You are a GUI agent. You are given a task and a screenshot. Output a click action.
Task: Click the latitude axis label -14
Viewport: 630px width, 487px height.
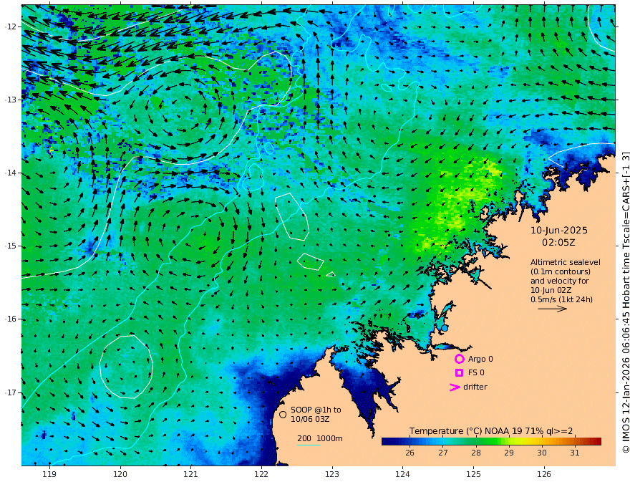point(11,173)
